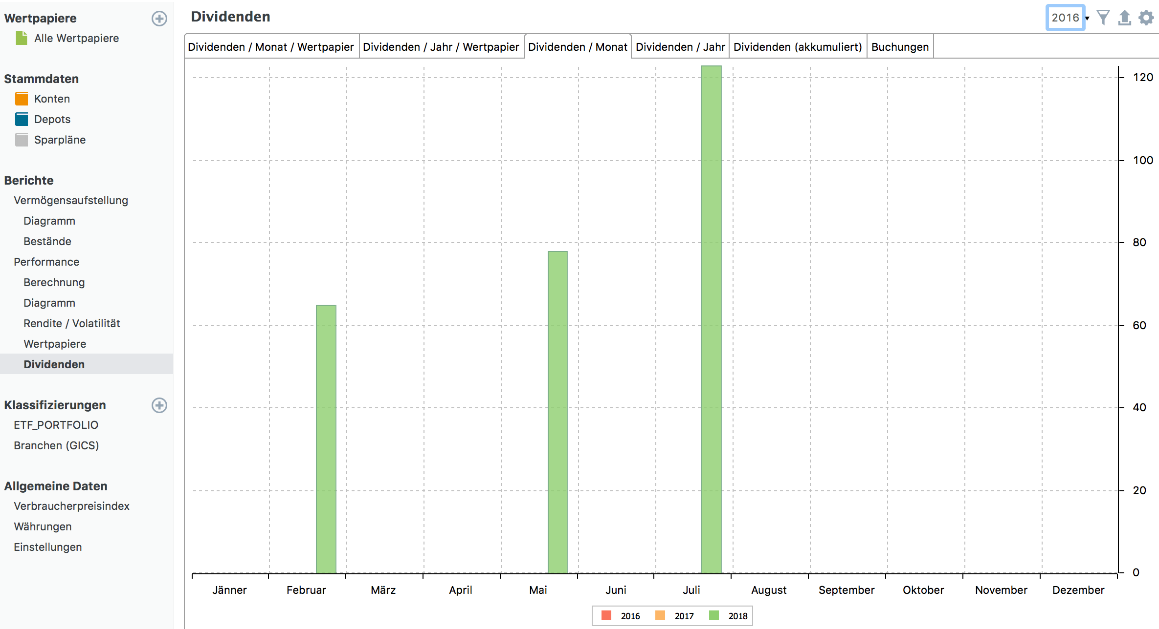
Task: Click the green 2018 legend swatch
Action: click(x=714, y=615)
